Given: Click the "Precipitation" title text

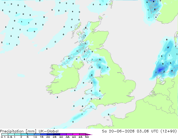Looking at the screenshot, I should [x=12, y=131].
